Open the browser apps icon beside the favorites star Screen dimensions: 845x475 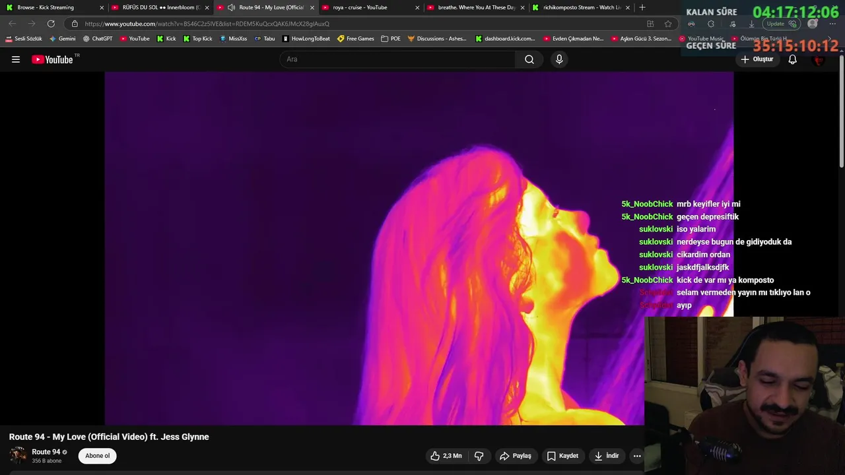(650, 24)
